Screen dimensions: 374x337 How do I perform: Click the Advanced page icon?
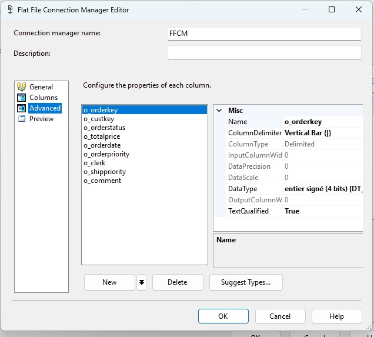(x=22, y=108)
